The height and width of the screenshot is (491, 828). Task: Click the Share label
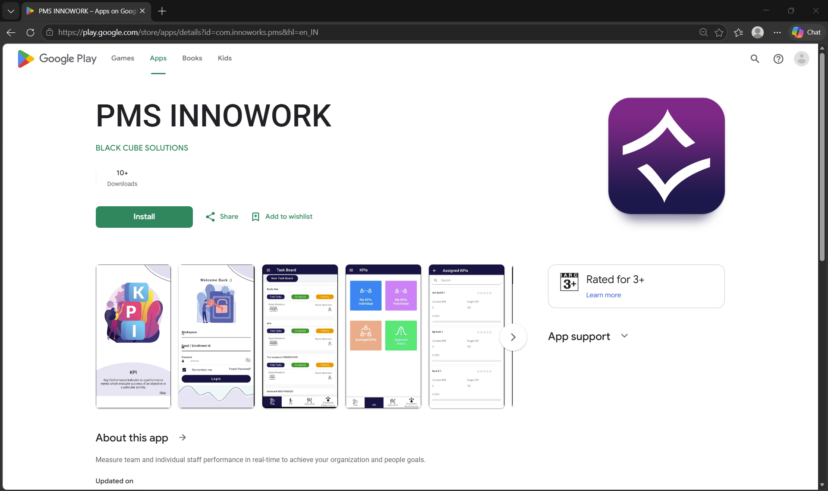tap(229, 217)
